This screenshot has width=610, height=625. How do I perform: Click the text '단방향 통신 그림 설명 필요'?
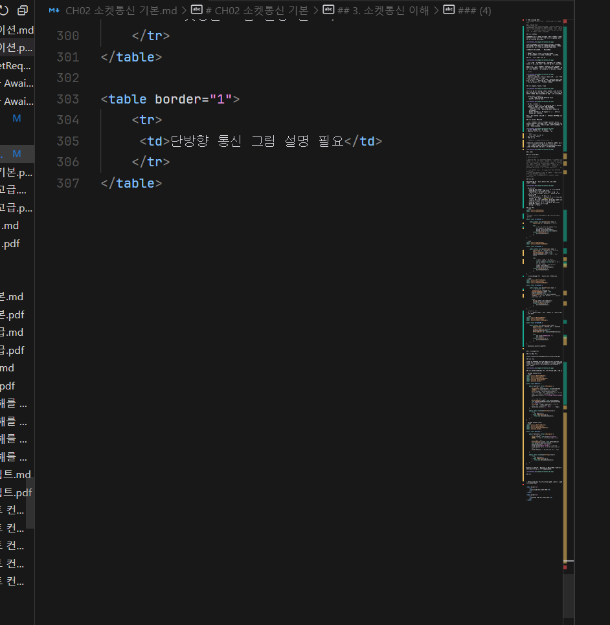point(257,140)
